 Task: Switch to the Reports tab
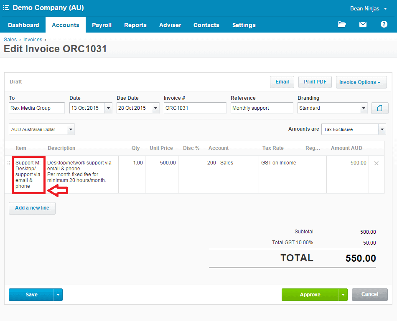pos(135,25)
